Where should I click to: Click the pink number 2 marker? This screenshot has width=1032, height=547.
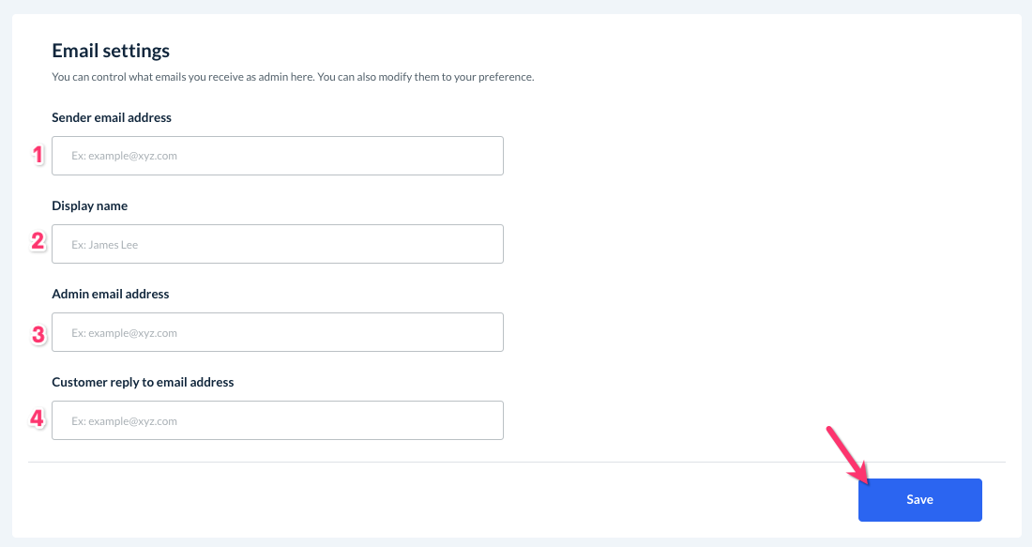point(38,242)
